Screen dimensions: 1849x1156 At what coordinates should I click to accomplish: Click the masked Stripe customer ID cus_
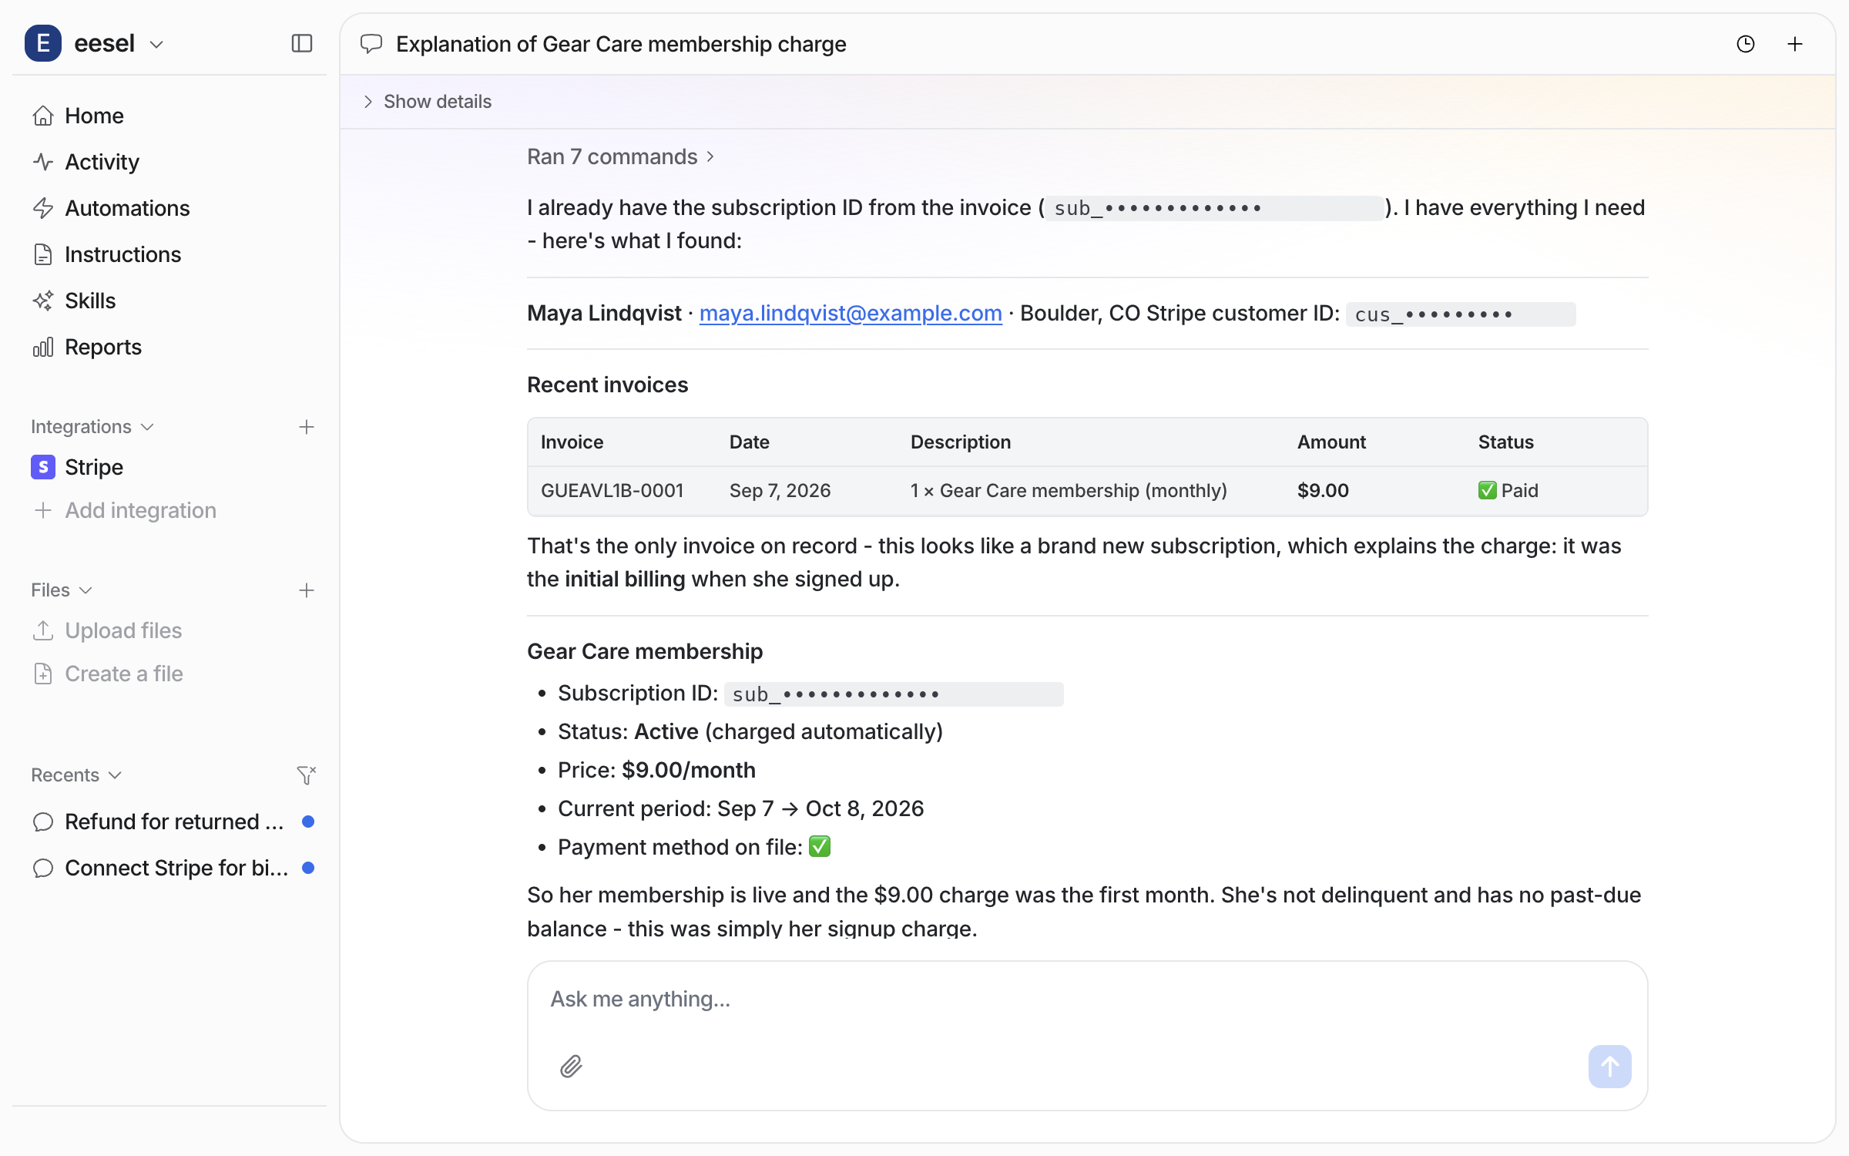(x=1460, y=314)
